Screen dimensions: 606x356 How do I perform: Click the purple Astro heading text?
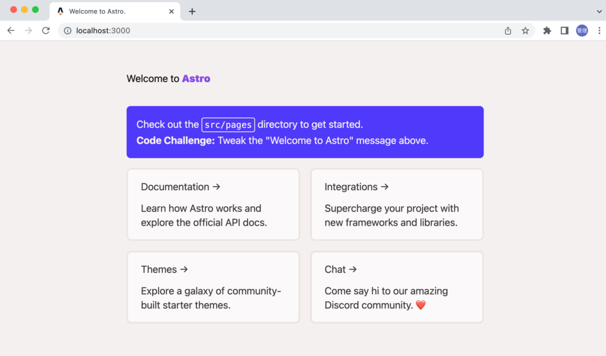point(196,78)
